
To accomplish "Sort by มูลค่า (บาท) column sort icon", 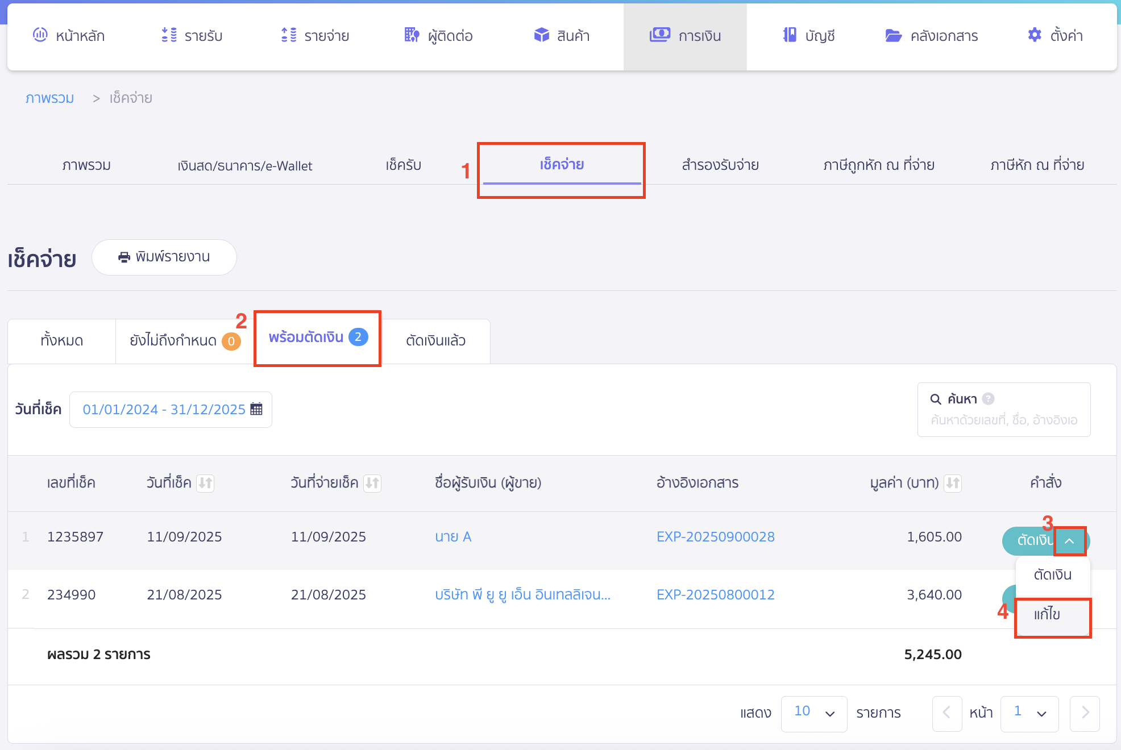I will (x=953, y=483).
